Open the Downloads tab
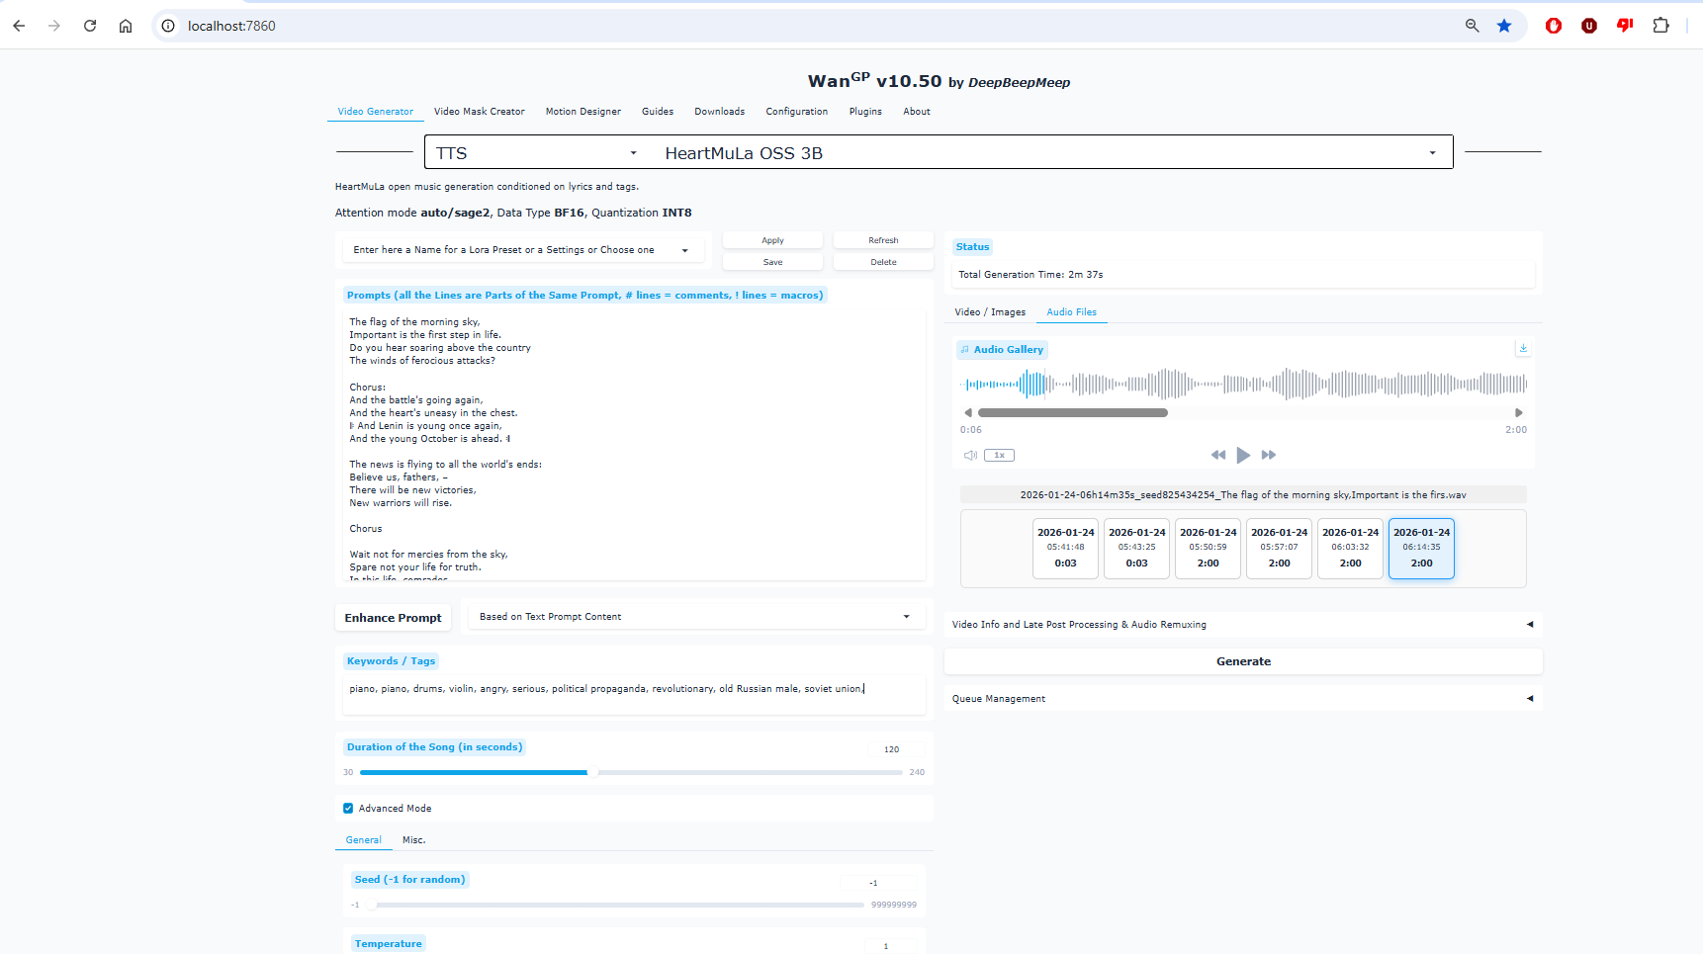 (720, 112)
